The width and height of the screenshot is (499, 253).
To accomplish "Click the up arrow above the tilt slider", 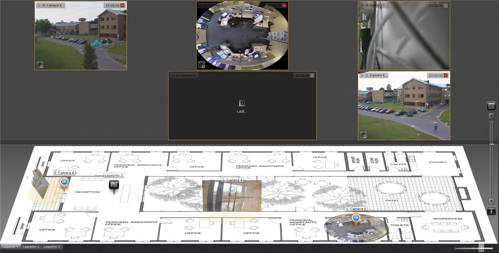I will click(491, 116).
